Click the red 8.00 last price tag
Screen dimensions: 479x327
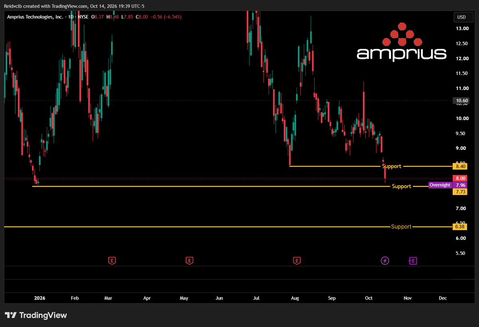(x=460, y=178)
